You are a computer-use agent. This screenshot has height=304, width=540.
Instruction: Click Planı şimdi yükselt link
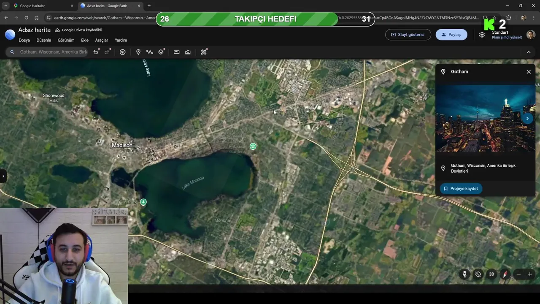pos(507,38)
